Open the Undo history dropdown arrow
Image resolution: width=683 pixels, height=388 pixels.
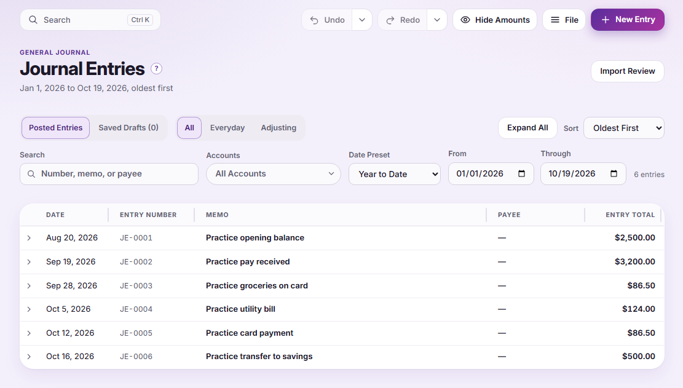point(362,20)
